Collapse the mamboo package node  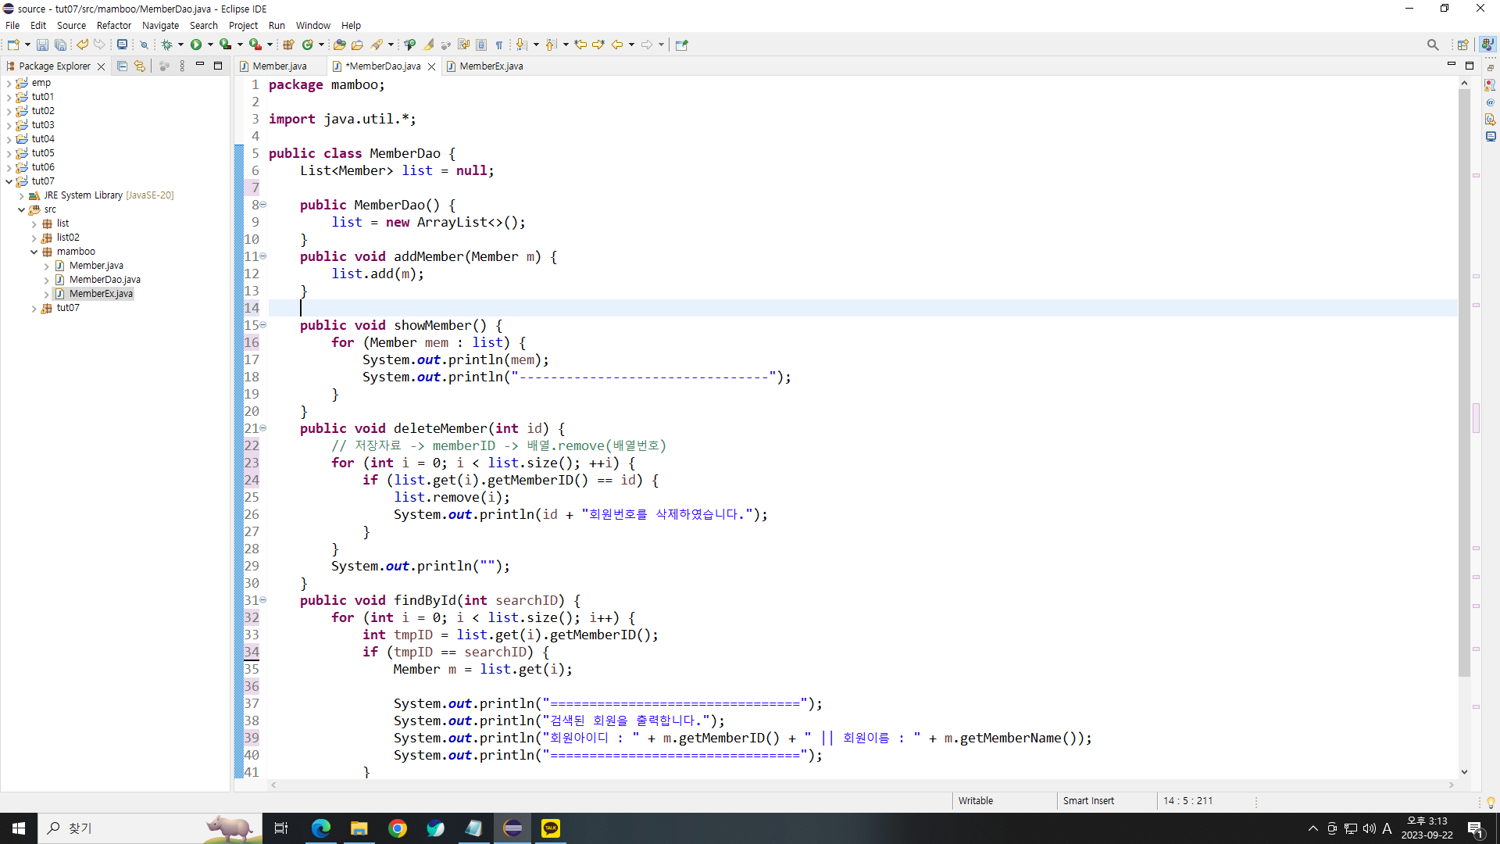(x=34, y=252)
